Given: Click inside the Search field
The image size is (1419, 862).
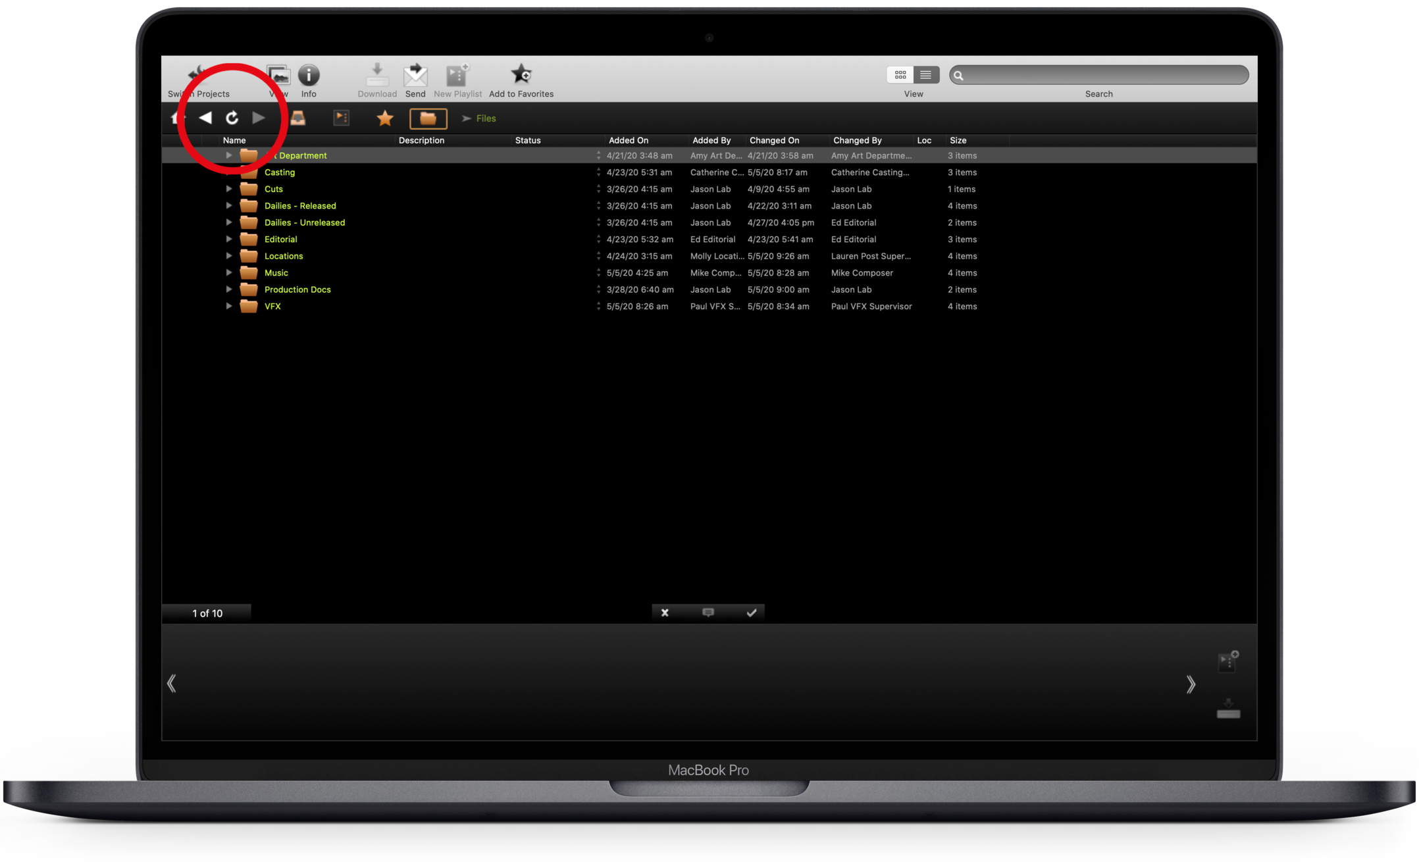Looking at the screenshot, I should tap(1106, 75).
